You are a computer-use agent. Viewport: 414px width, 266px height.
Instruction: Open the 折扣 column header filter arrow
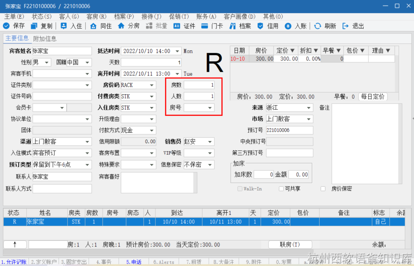[x=316, y=50]
